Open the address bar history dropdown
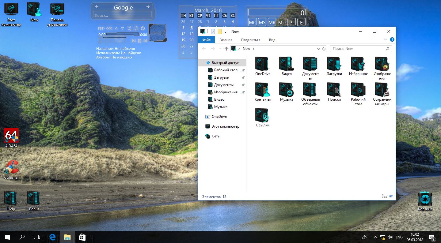Viewport: 441px width, 243px height. (318, 49)
